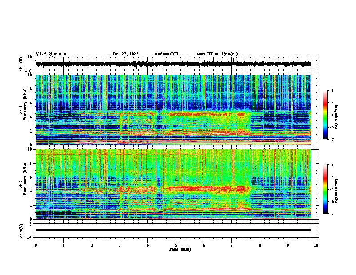Click the time axis tick label "7"

tap(232, 245)
